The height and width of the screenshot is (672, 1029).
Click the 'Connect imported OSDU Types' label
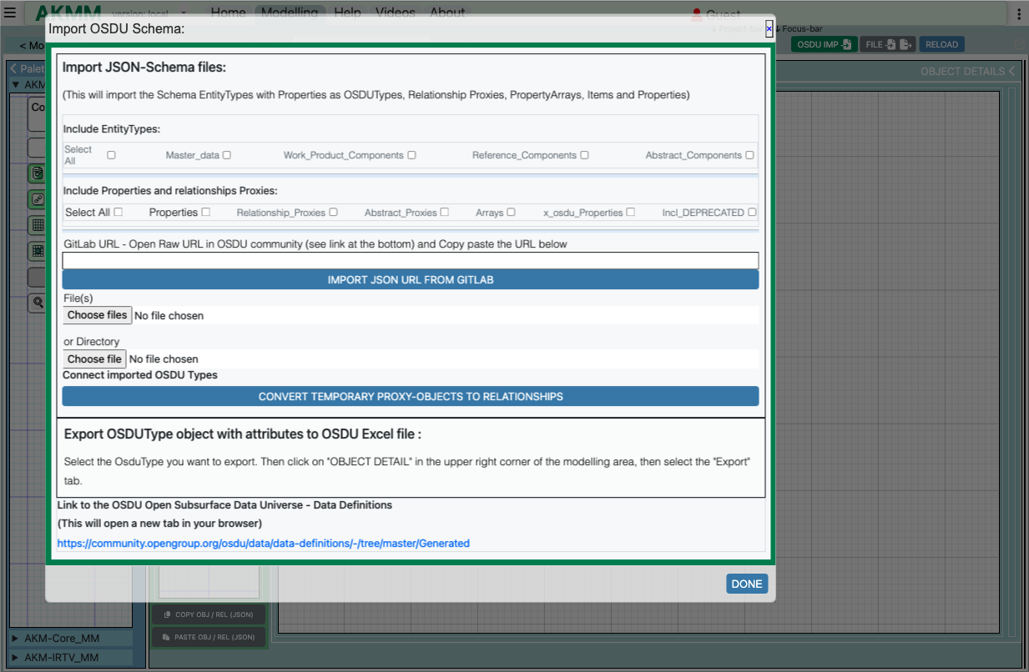tap(140, 374)
